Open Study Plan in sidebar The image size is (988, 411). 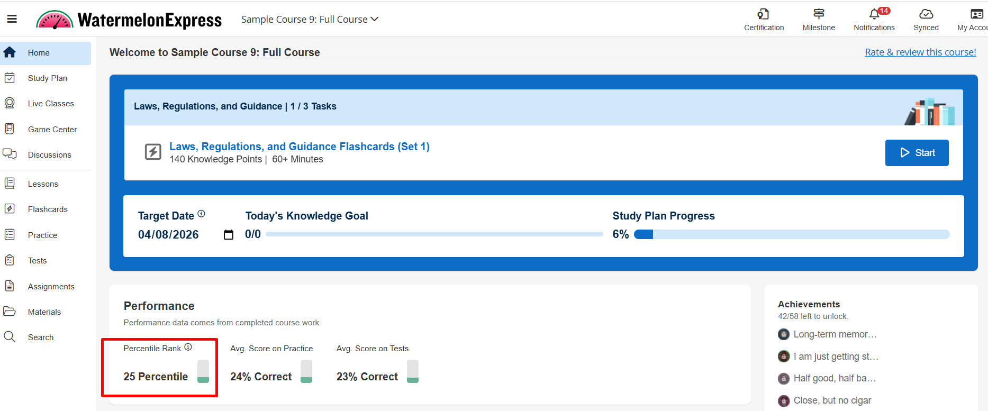47,78
